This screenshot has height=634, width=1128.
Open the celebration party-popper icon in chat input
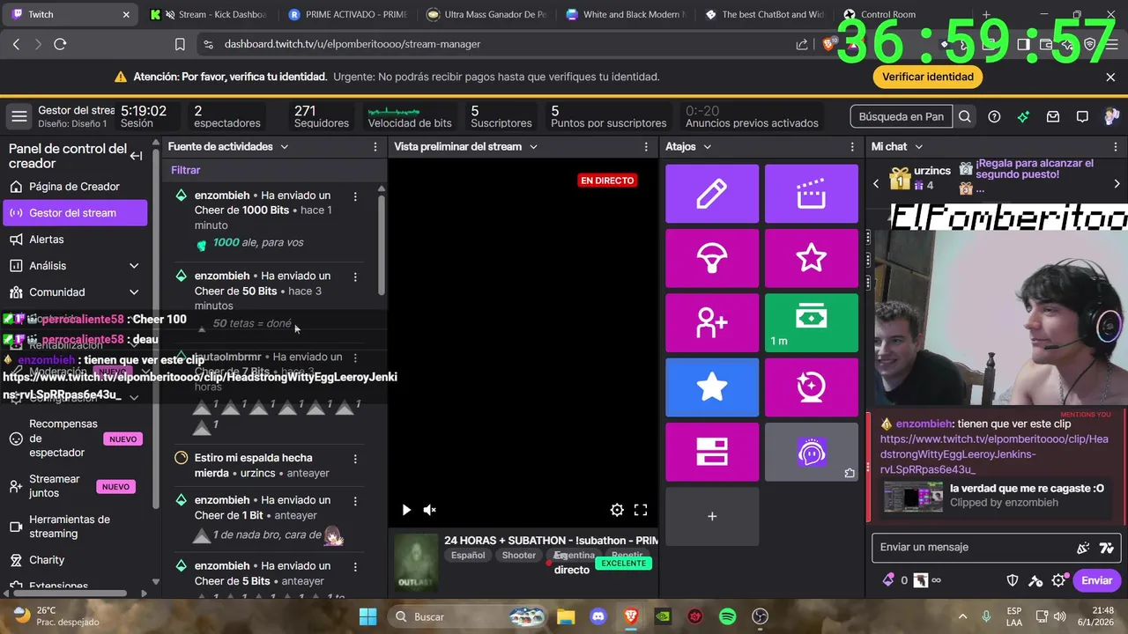(x=1083, y=548)
